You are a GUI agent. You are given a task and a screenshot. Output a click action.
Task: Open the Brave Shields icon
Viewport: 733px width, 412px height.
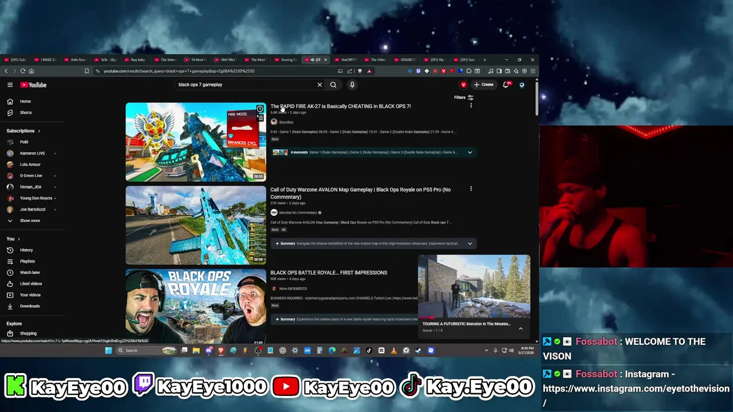[360, 71]
